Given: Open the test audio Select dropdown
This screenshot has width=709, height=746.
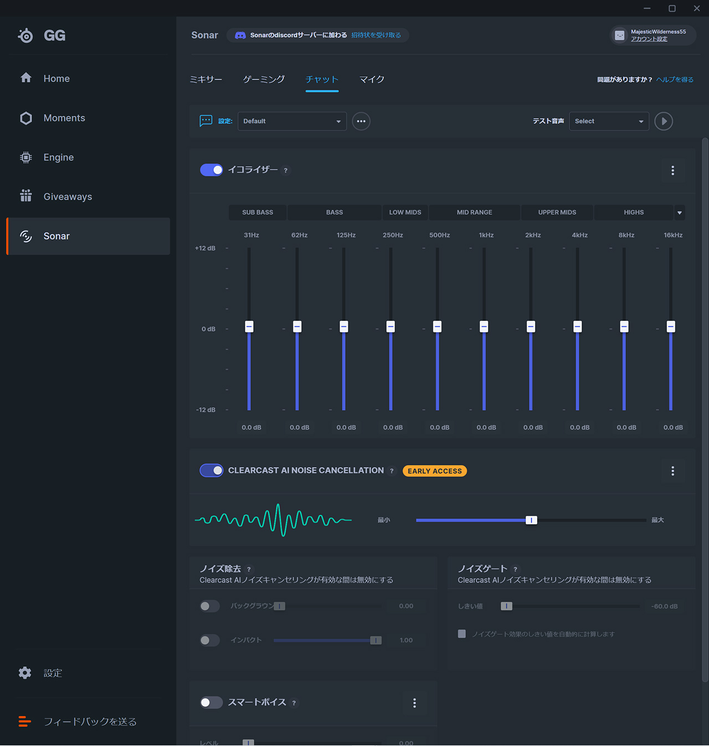Looking at the screenshot, I should pyautogui.click(x=609, y=121).
